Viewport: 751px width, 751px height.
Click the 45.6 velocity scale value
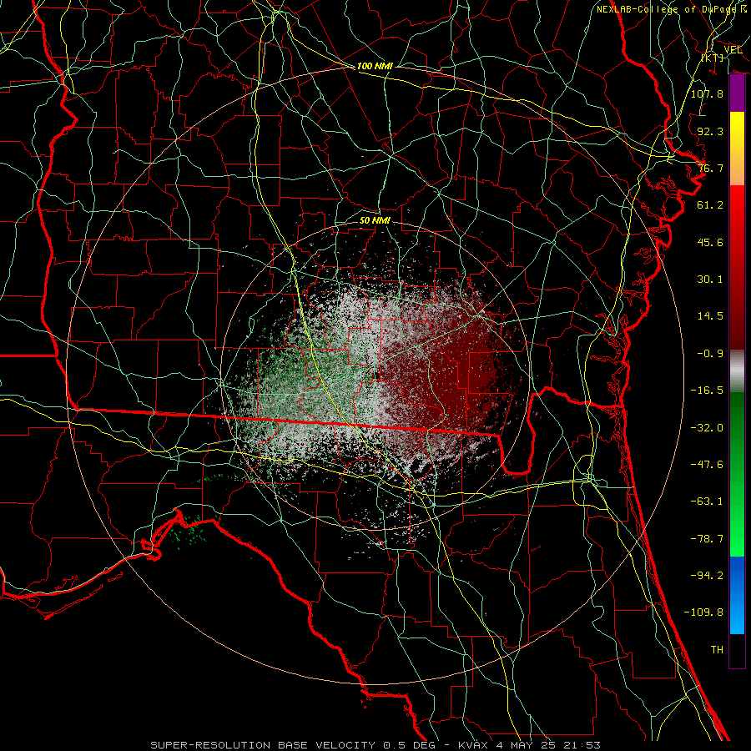click(x=710, y=242)
